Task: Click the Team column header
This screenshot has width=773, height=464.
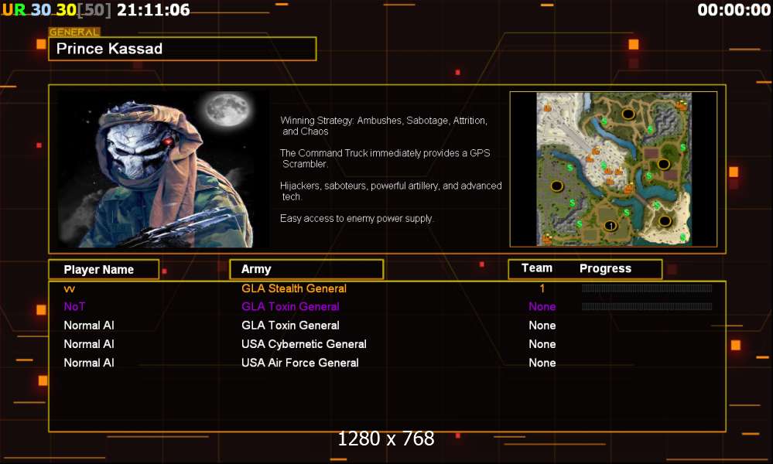Action: click(x=537, y=268)
